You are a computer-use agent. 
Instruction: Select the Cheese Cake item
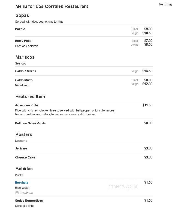tap(25, 157)
